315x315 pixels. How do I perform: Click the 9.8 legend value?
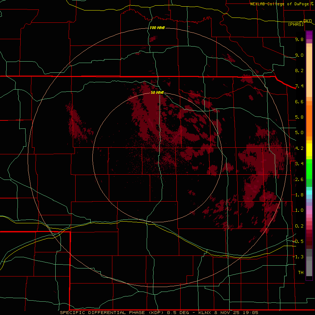click(x=299, y=39)
